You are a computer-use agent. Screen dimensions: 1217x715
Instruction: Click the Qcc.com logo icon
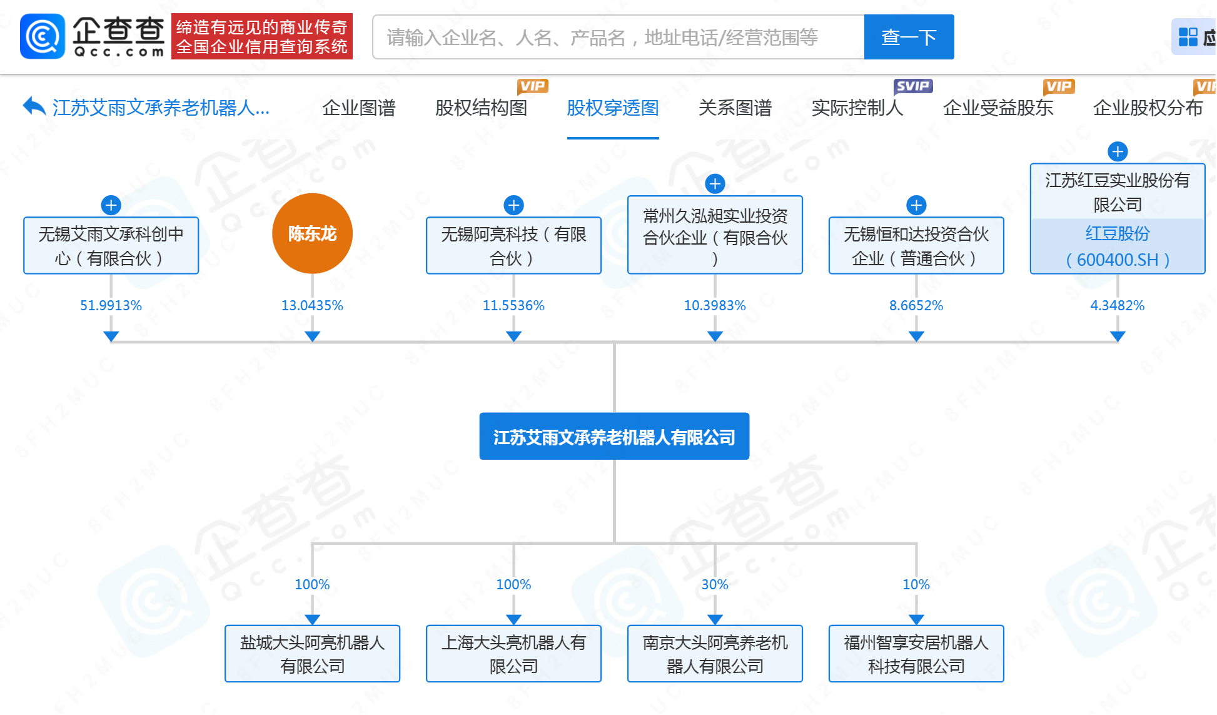(43, 36)
